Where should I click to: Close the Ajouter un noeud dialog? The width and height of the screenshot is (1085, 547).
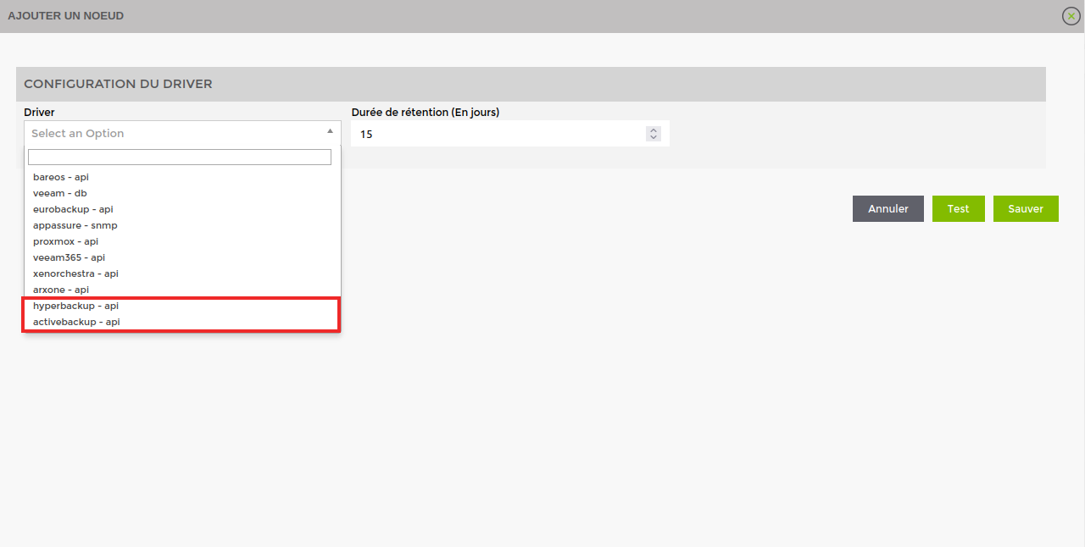1071,16
